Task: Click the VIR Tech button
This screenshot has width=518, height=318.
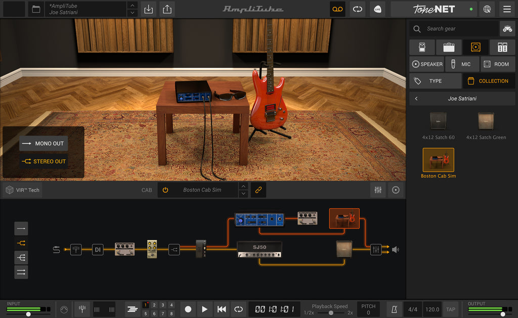Action: tap(23, 190)
